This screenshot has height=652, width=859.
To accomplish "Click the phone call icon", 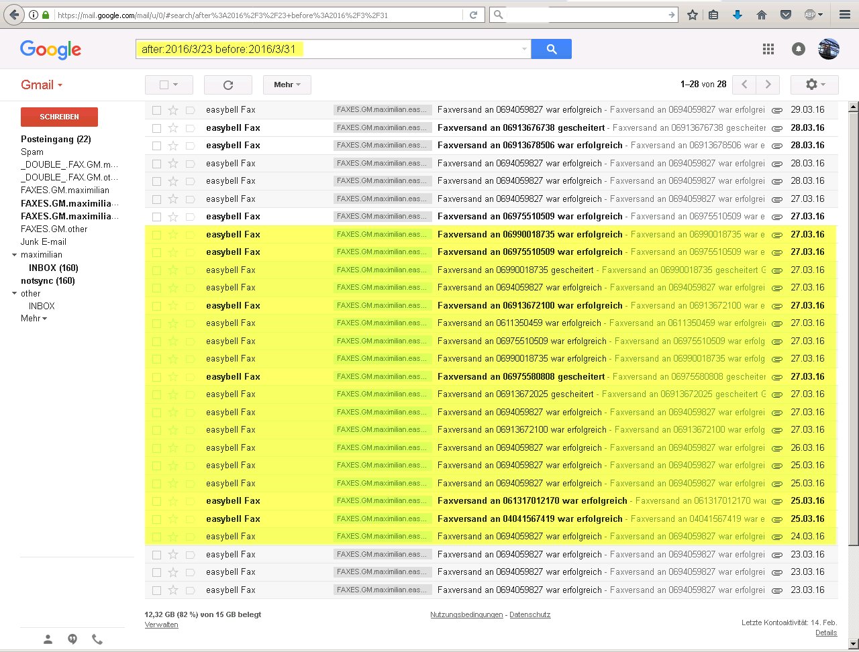I will pos(97,639).
